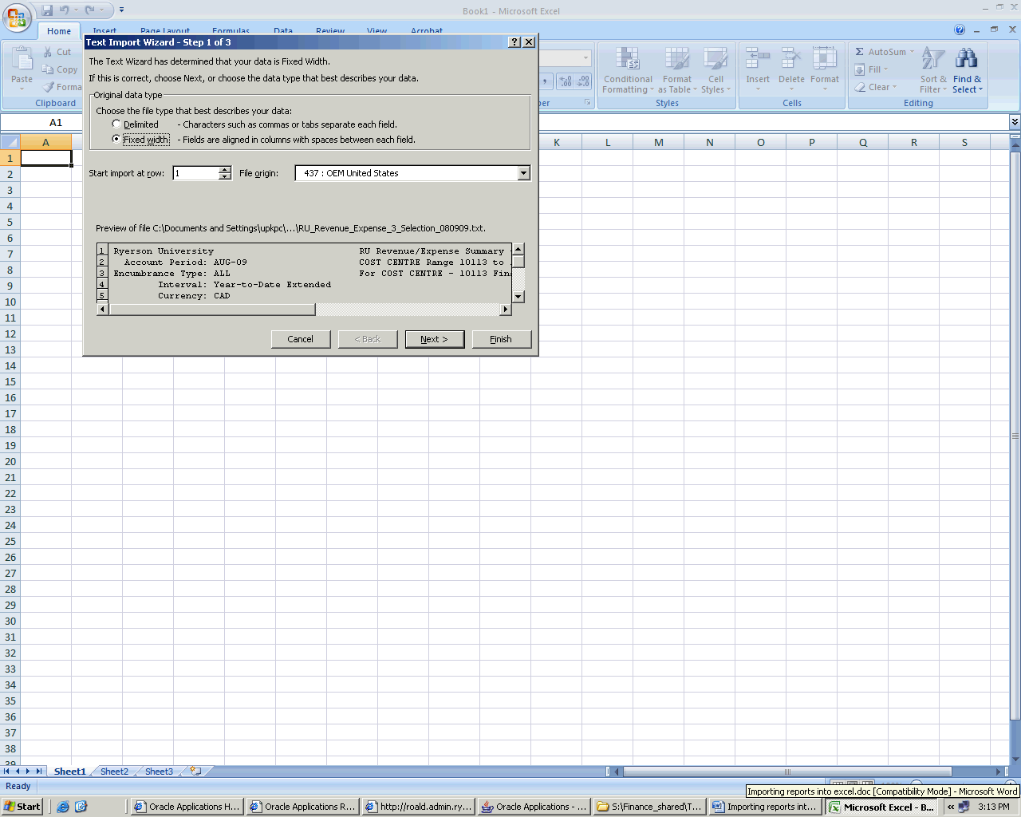This screenshot has height=817, width=1021.
Task: Open the Windows Start menu
Action: (22, 807)
